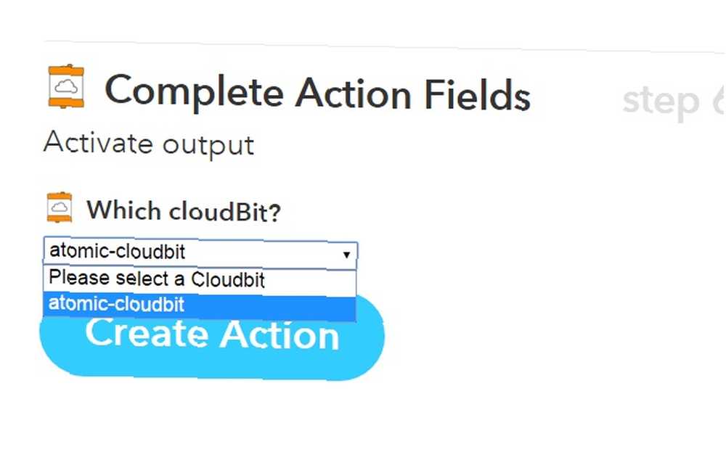726x465 pixels.
Task: Click the small cloudBit icon near Which cloudBit?
Action: (x=60, y=207)
